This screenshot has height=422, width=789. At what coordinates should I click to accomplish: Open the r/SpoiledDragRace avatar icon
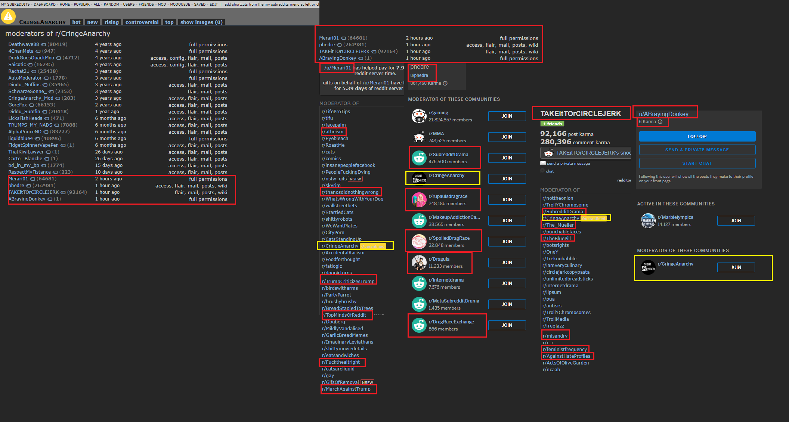click(x=419, y=242)
